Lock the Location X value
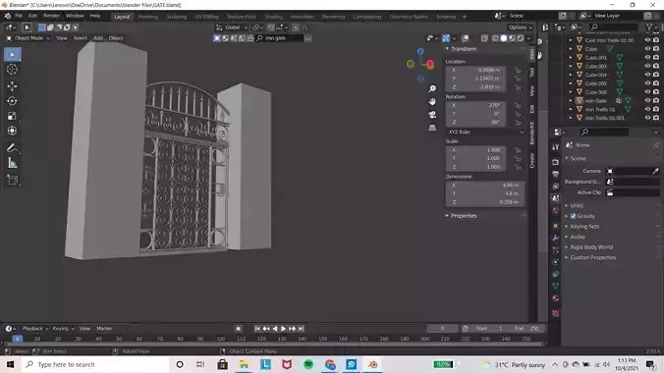 518,70
